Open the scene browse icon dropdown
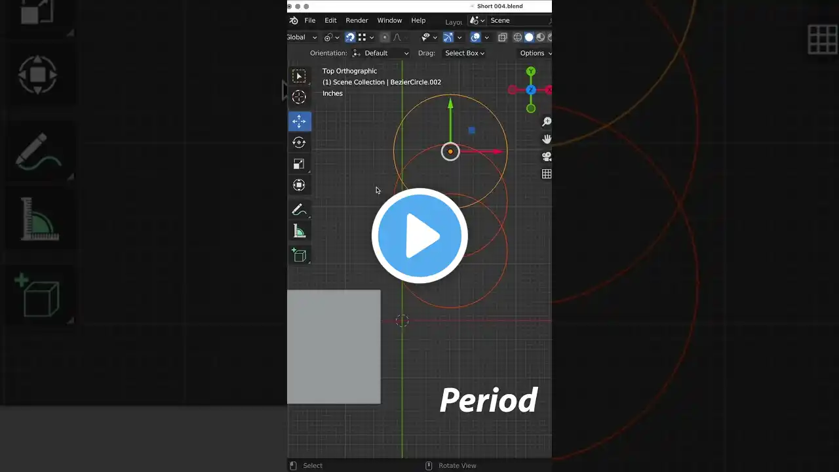839x472 pixels. point(477,20)
